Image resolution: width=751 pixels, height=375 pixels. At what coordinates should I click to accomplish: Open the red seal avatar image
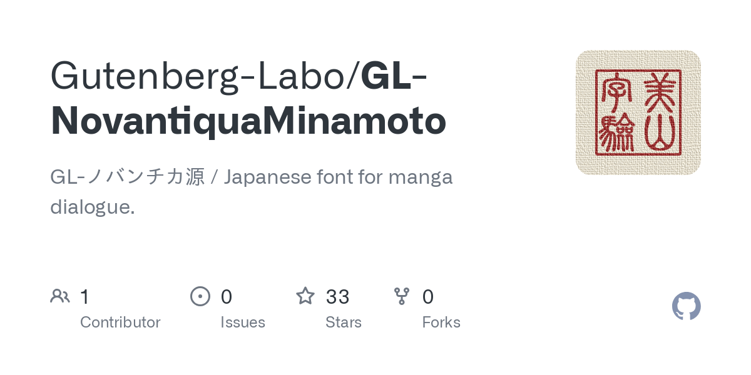[638, 112]
